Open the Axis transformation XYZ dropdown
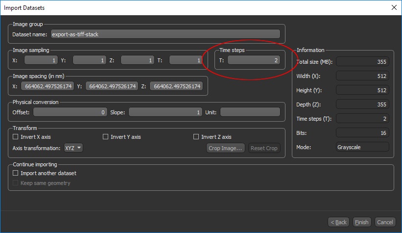The width and height of the screenshot is (402, 233). 73,148
